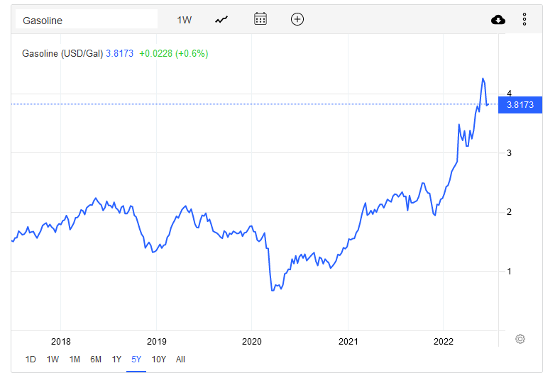Click the legend value 3.8173
Image resolution: width=560 pixels, height=390 pixels.
[120, 53]
